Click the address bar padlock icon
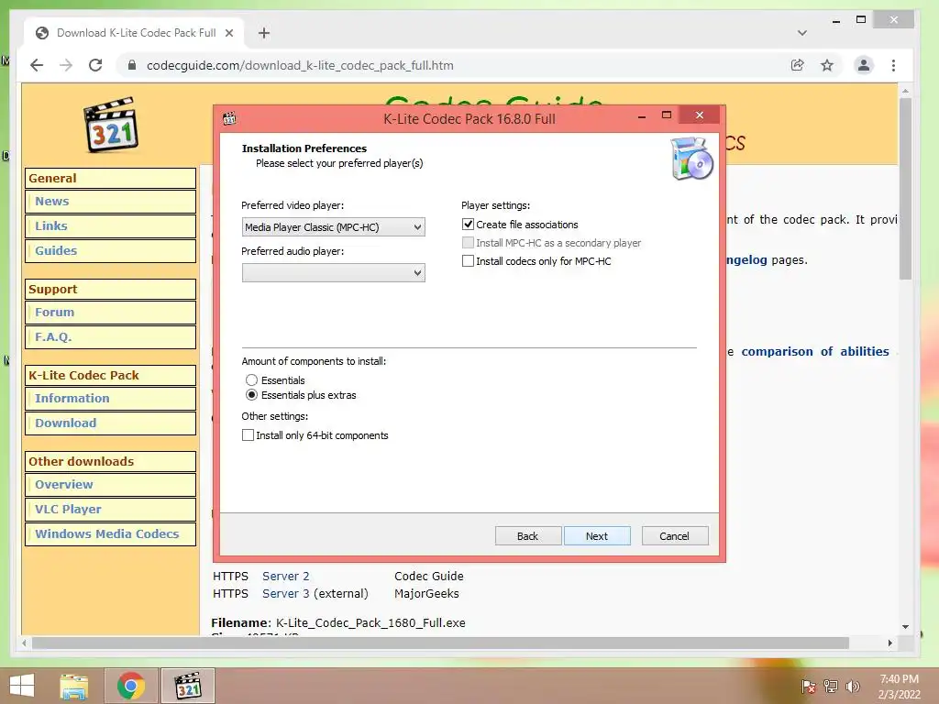This screenshot has width=939, height=704. [x=132, y=65]
